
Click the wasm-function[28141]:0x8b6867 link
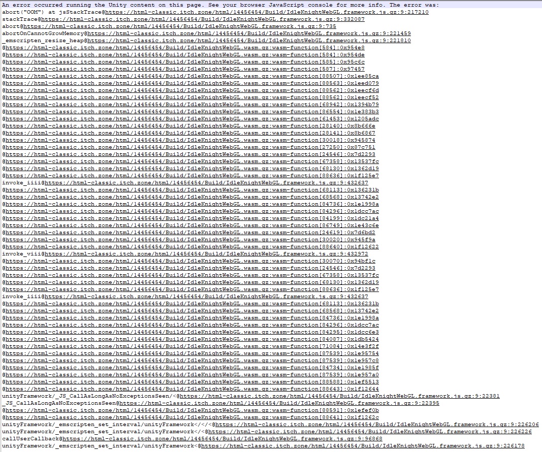coord(190,133)
